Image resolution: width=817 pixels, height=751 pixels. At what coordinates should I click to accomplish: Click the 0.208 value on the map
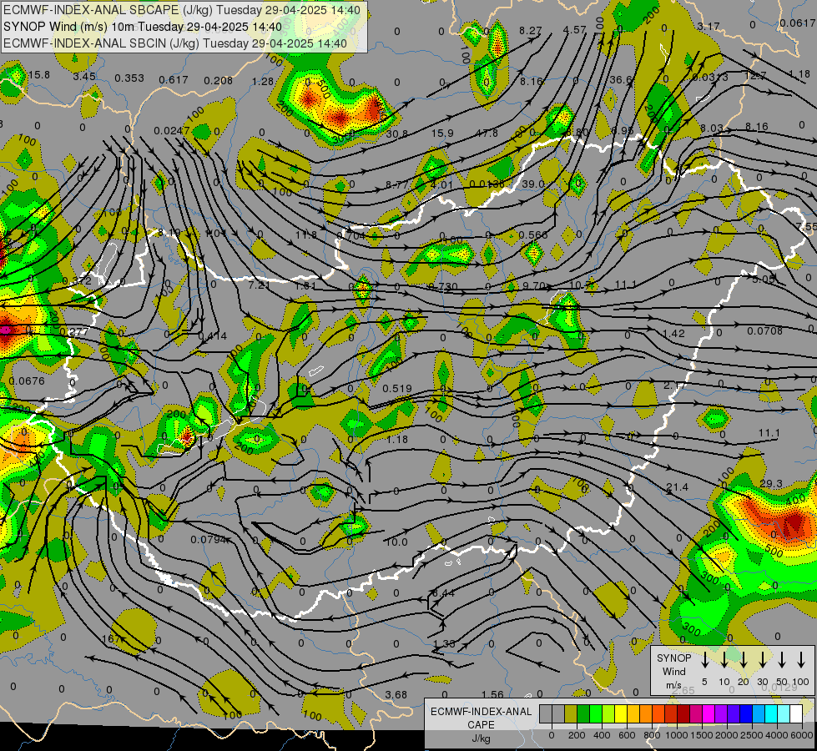(x=219, y=80)
